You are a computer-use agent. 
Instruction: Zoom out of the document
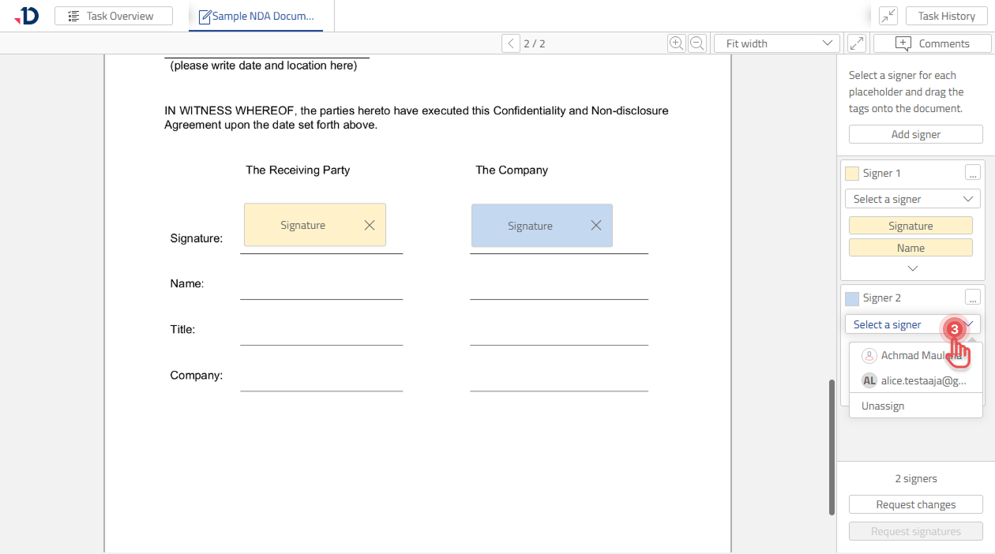697,43
